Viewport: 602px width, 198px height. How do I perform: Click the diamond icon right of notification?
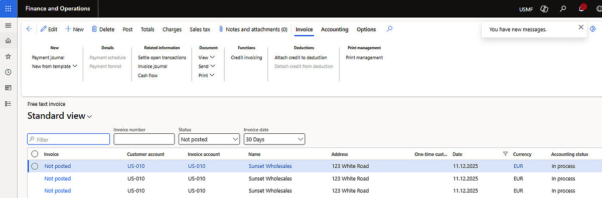[593, 29]
